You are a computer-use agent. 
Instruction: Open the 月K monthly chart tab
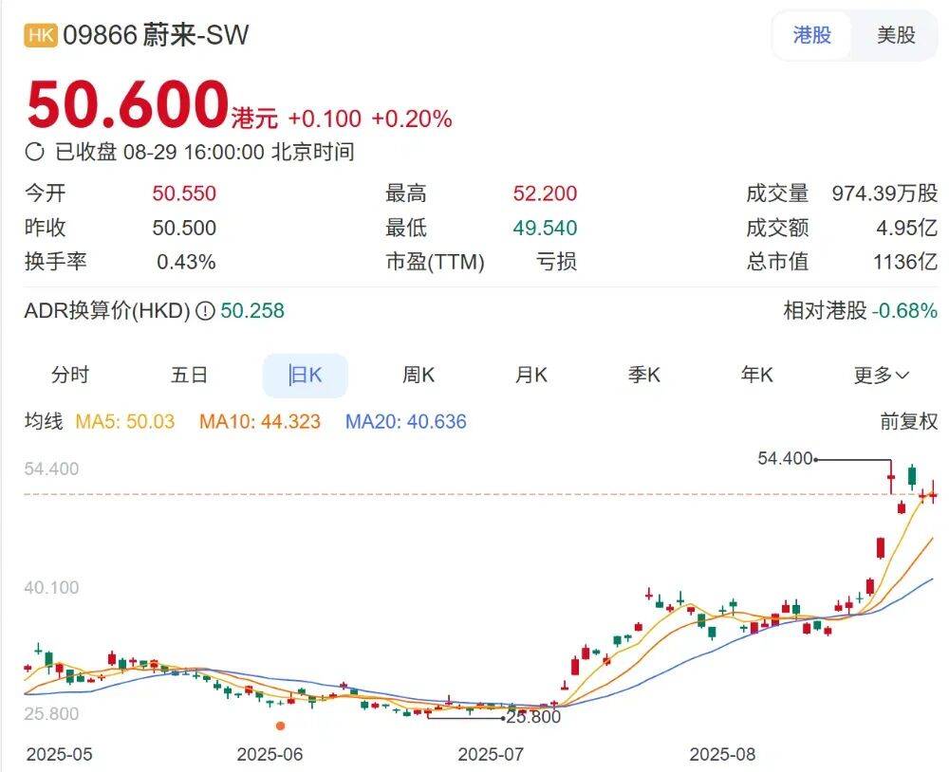click(530, 376)
